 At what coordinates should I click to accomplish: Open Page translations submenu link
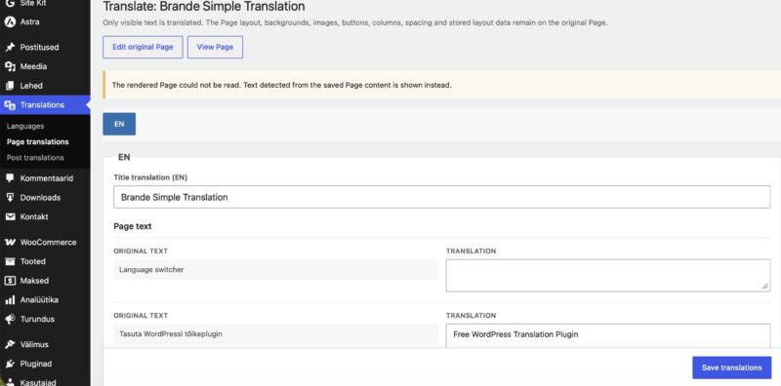pyautogui.click(x=38, y=141)
